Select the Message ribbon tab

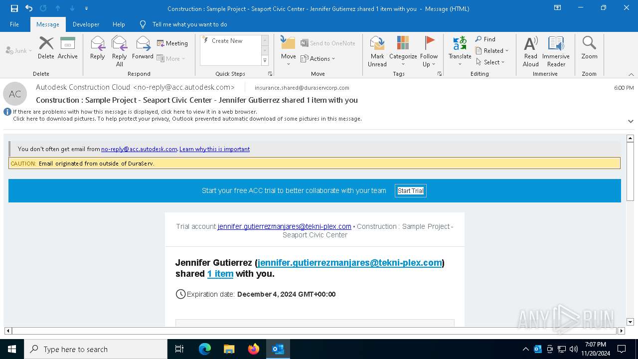click(x=48, y=24)
